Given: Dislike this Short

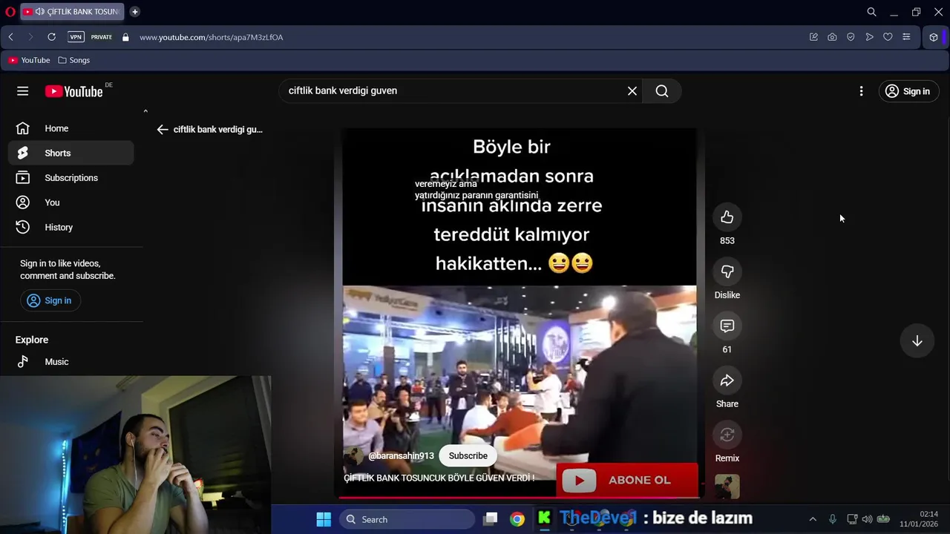Looking at the screenshot, I should point(727,271).
